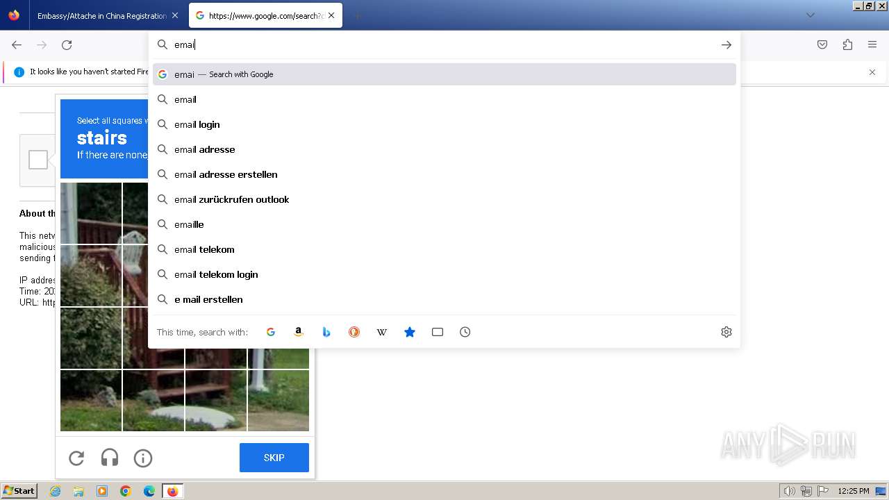Reload the current page
This screenshot has width=889, height=500.
click(x=67, y=44)
